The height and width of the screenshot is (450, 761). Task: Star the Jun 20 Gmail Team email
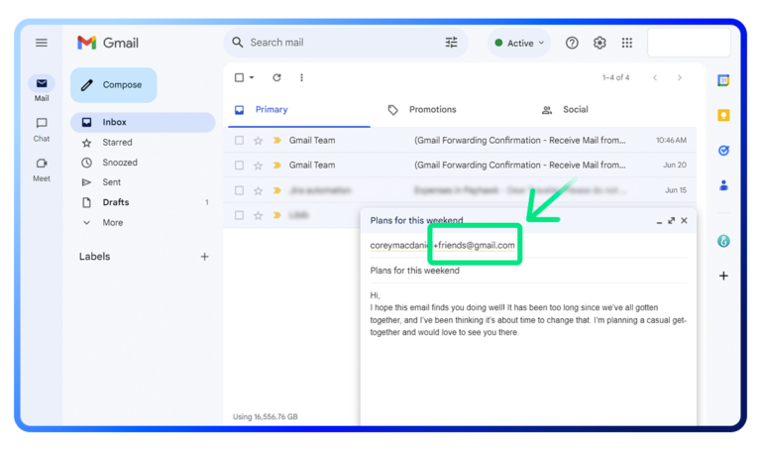(259, 166)
